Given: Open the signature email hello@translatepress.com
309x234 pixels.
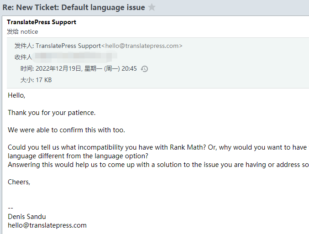Looking at the screenshot, I should tap(47, 225).
